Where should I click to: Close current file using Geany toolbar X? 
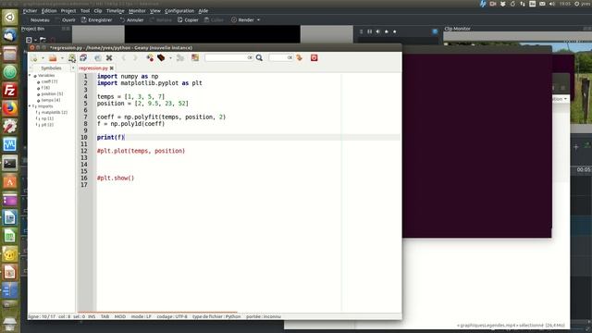coord(109,57)
